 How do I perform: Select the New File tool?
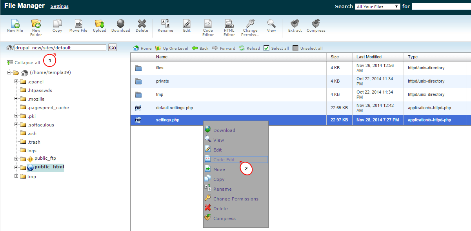coord(15,25)
